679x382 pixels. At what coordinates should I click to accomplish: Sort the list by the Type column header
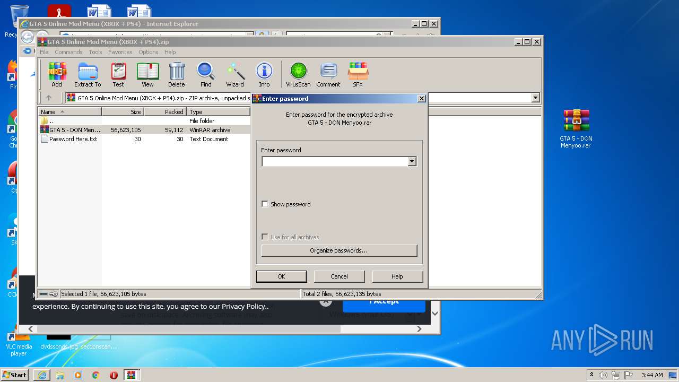[x=218, y=112]
